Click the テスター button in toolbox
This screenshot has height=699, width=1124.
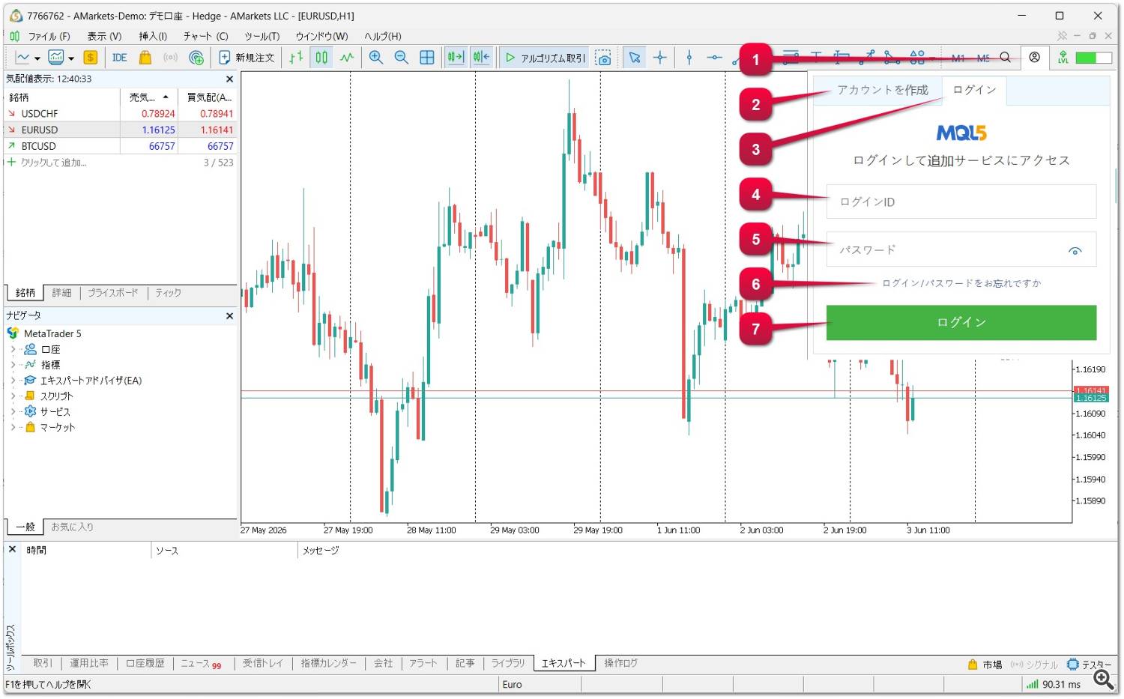pyautogui.click(x=1089, y=665)
